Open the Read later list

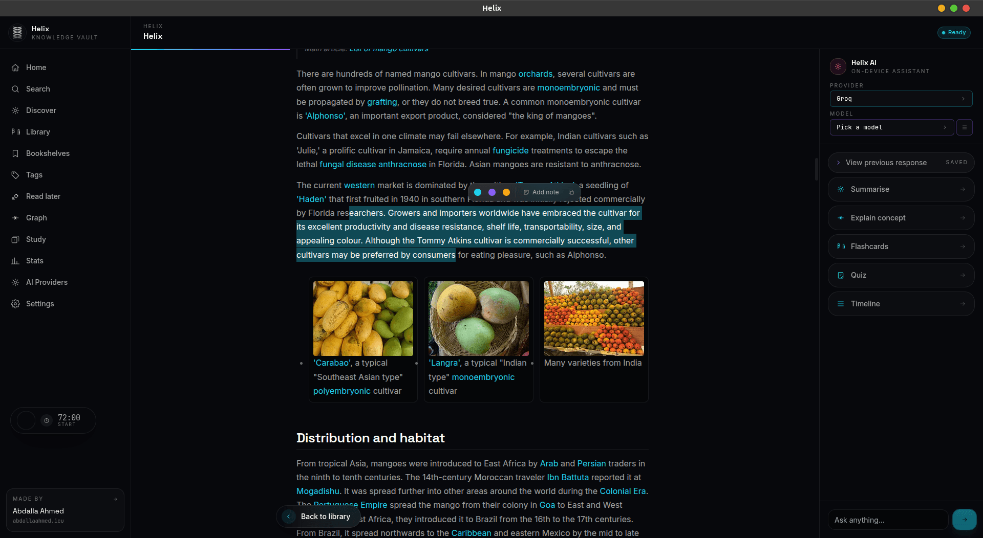65,196
